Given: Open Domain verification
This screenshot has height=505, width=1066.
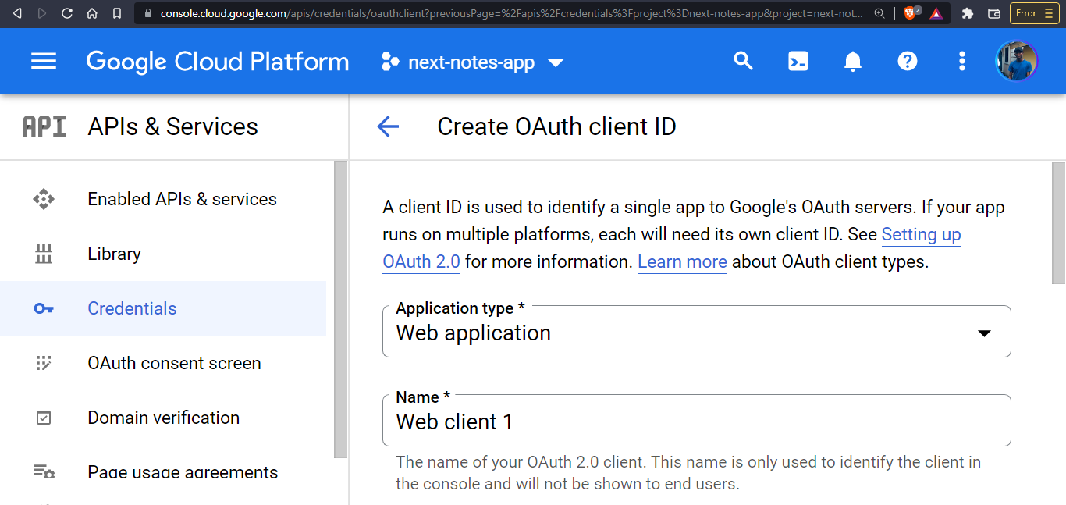Looking at the screenshot, I should pos(163,418).
